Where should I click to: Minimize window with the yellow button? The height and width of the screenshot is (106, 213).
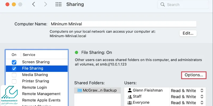14,4
